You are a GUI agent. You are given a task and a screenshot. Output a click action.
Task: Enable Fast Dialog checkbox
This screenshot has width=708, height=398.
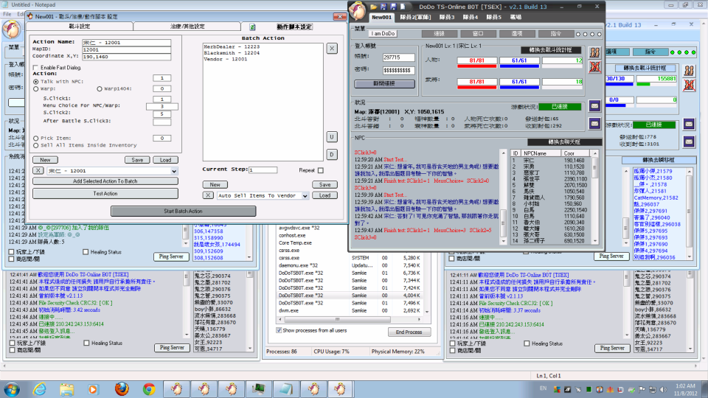click(x=35, y=68)
